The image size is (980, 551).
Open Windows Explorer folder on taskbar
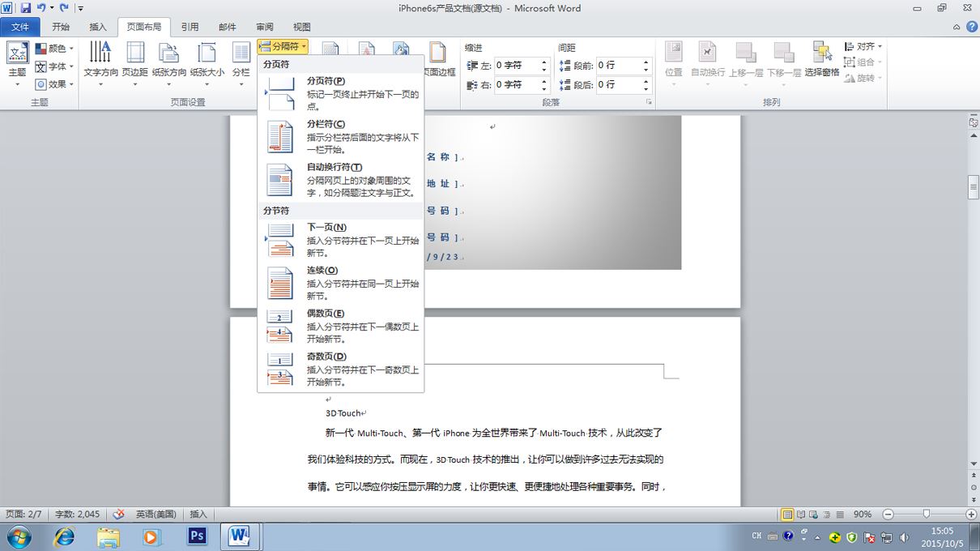tap(108, 536)
